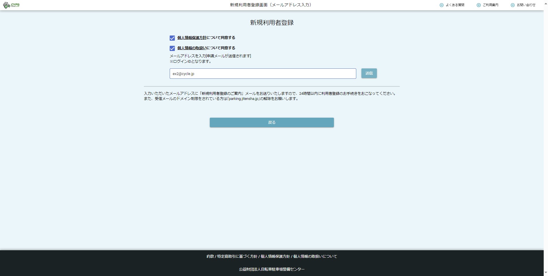Screen dimensions: 548x276
Task: Click the icon beside よくある質問
Action: (441, 5)
